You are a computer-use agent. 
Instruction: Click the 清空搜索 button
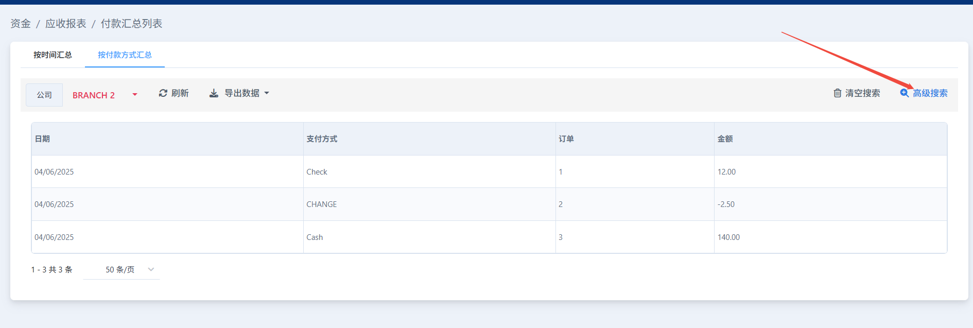(x=862, y=93)
